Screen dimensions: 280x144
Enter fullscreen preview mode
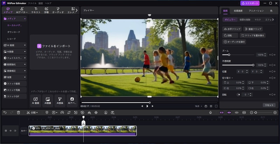coord(216,106)
